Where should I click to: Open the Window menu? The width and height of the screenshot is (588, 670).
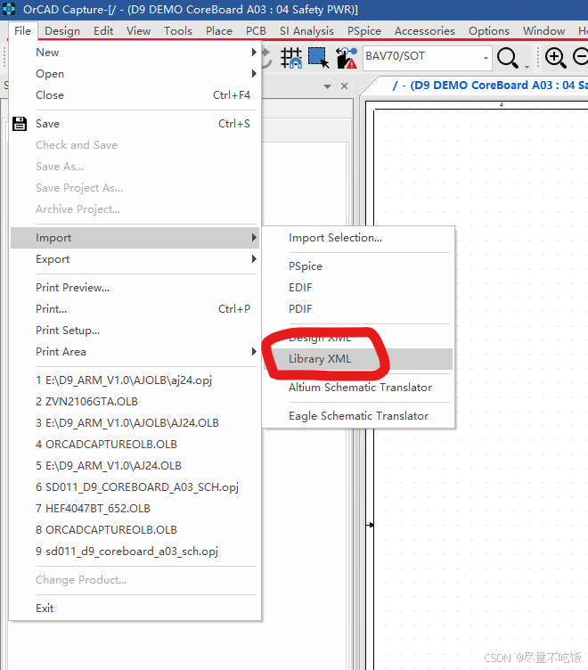click(x=544, y=31)
